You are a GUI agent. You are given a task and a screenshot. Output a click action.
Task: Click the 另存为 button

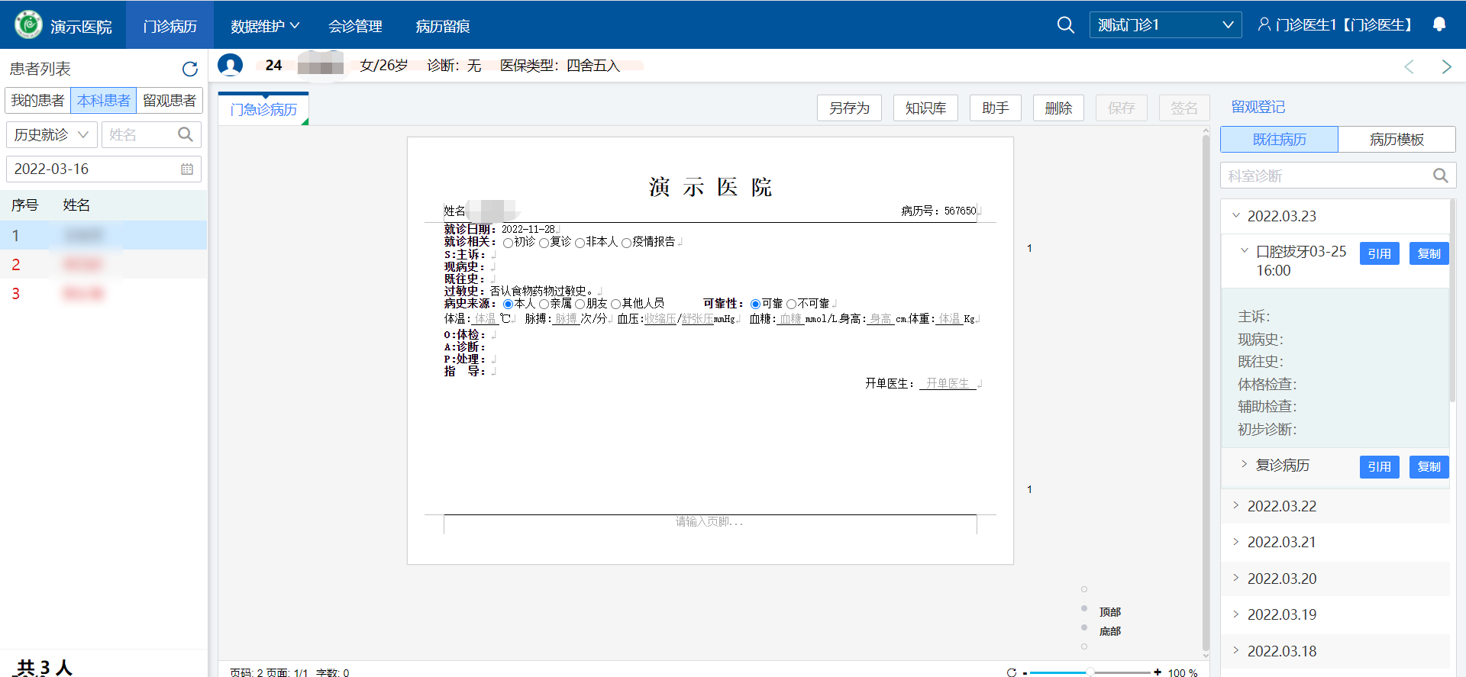tap(848, 108)
